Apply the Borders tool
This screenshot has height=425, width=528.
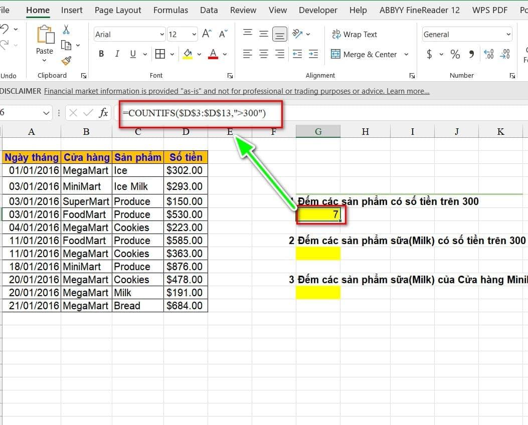click(160, 54)
